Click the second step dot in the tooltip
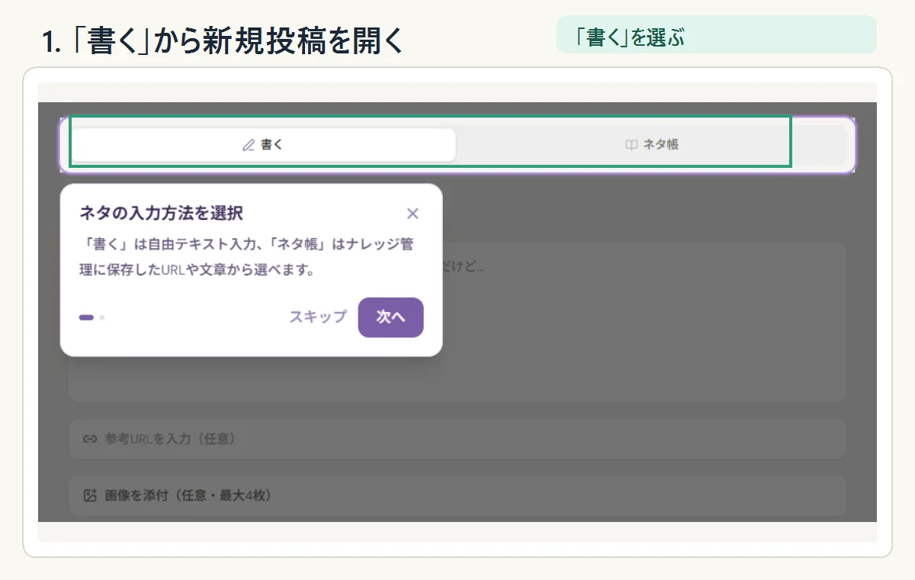915x580 pixels. pos(102,317)
